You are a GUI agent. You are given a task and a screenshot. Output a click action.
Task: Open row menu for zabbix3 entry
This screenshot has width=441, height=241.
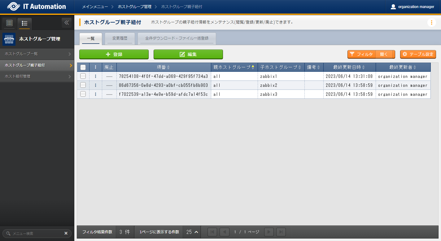95,94
